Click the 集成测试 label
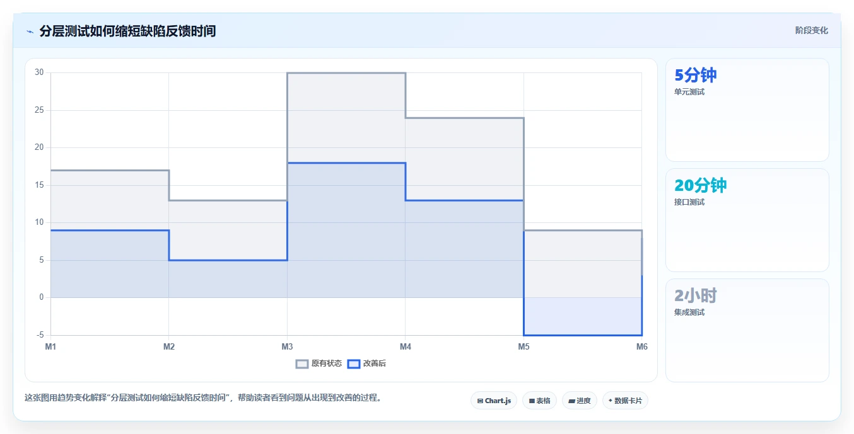 tap(689, 312)
